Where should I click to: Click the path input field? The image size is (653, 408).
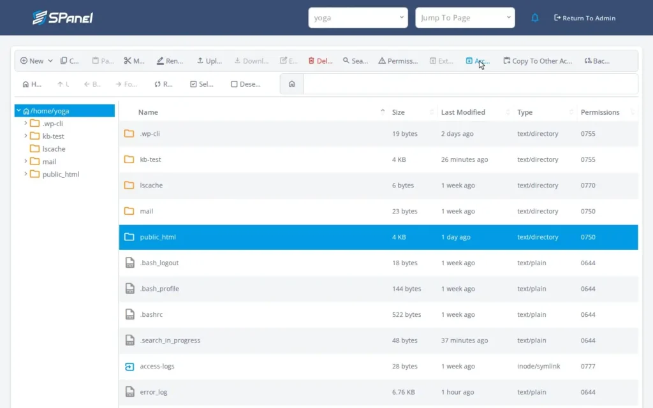471,84
